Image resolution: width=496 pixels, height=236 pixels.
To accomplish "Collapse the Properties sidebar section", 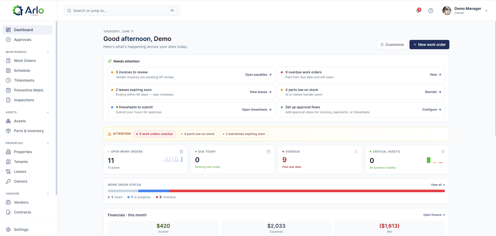I will (48, 143).
